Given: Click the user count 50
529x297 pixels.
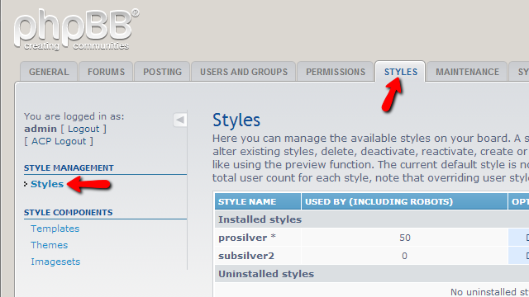Looking at the screenshot, I should [x=405, y=238].
